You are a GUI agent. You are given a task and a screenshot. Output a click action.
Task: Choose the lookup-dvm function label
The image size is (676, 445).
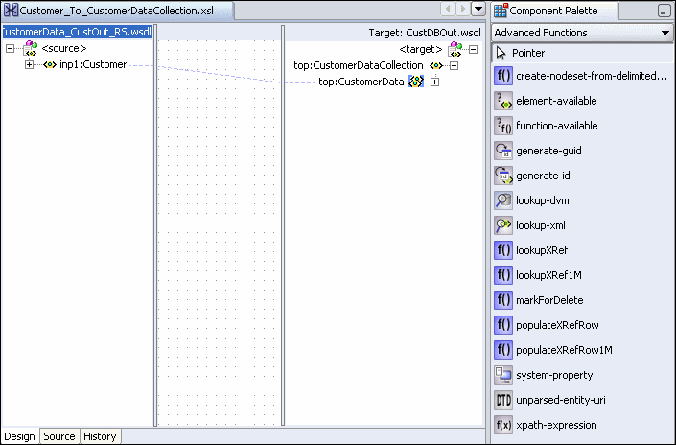point(543,201)
